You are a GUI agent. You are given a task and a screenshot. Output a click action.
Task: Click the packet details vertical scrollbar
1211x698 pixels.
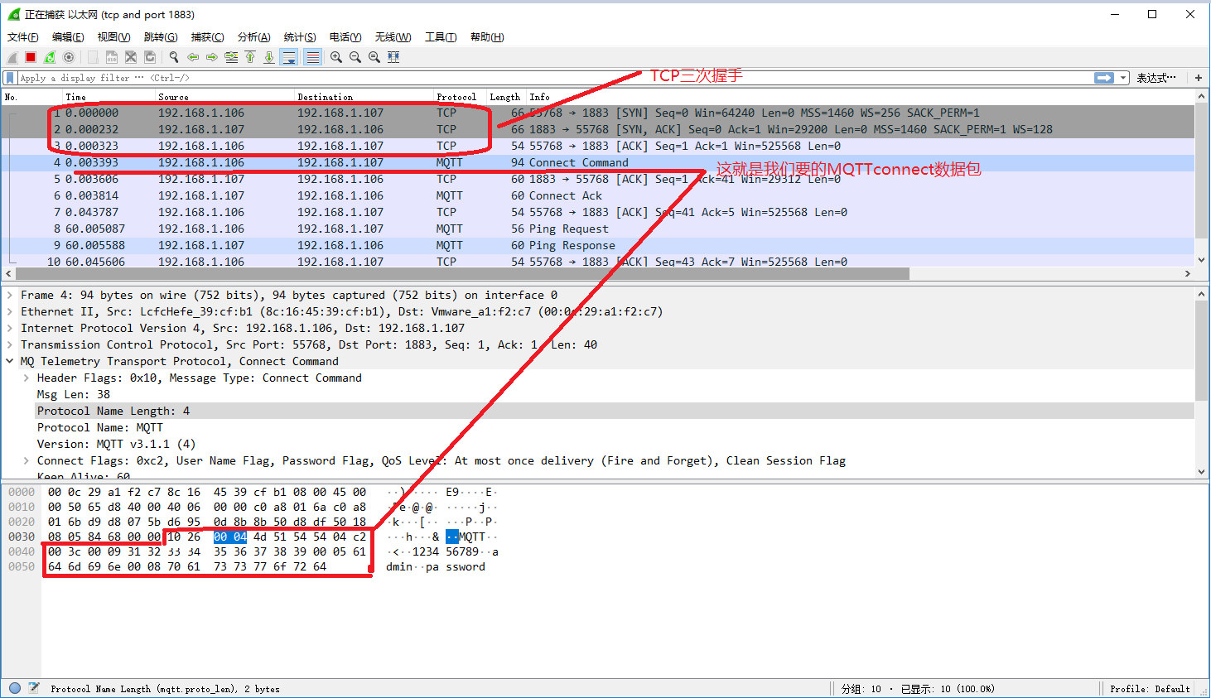[x=1202, y=351]
